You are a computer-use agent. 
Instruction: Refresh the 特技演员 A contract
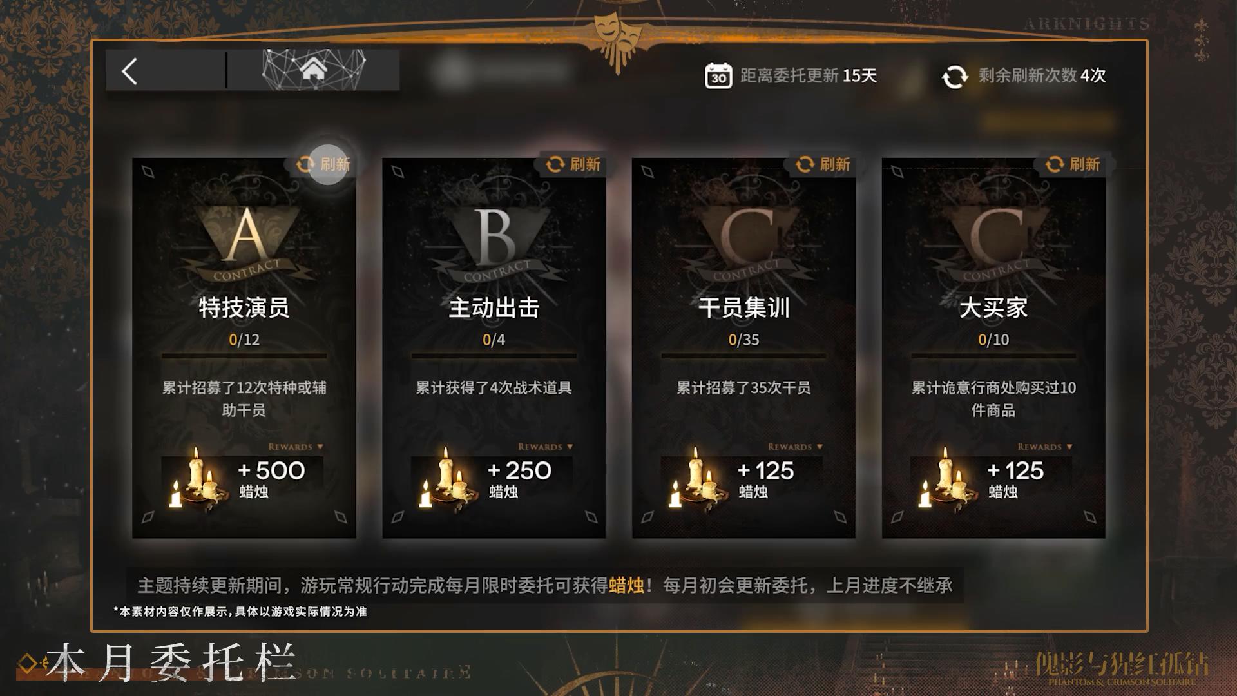(322, 165)
